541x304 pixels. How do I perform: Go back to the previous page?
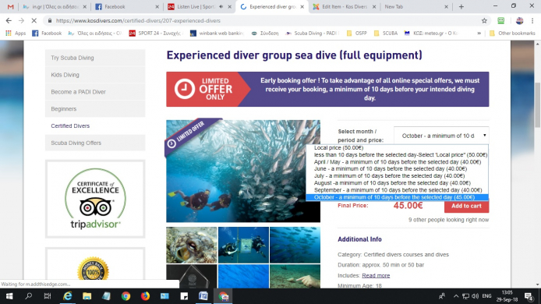click(x=9, y=21)
